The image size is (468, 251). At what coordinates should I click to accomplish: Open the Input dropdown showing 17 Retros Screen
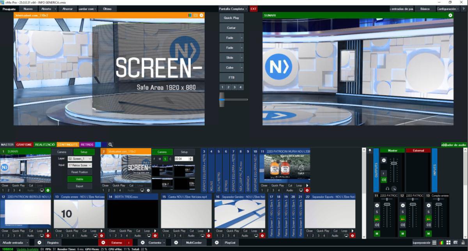coord(80,165)
